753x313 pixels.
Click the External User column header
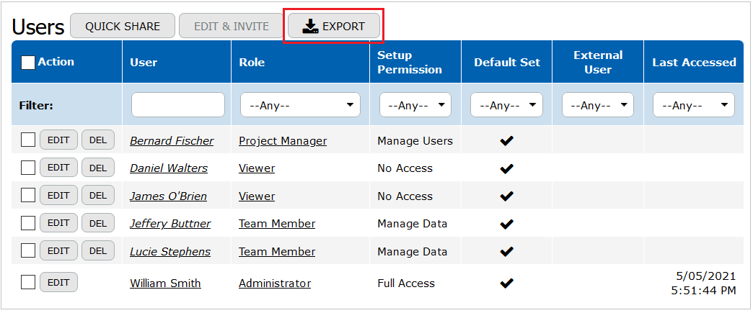(x=598, y=63)
